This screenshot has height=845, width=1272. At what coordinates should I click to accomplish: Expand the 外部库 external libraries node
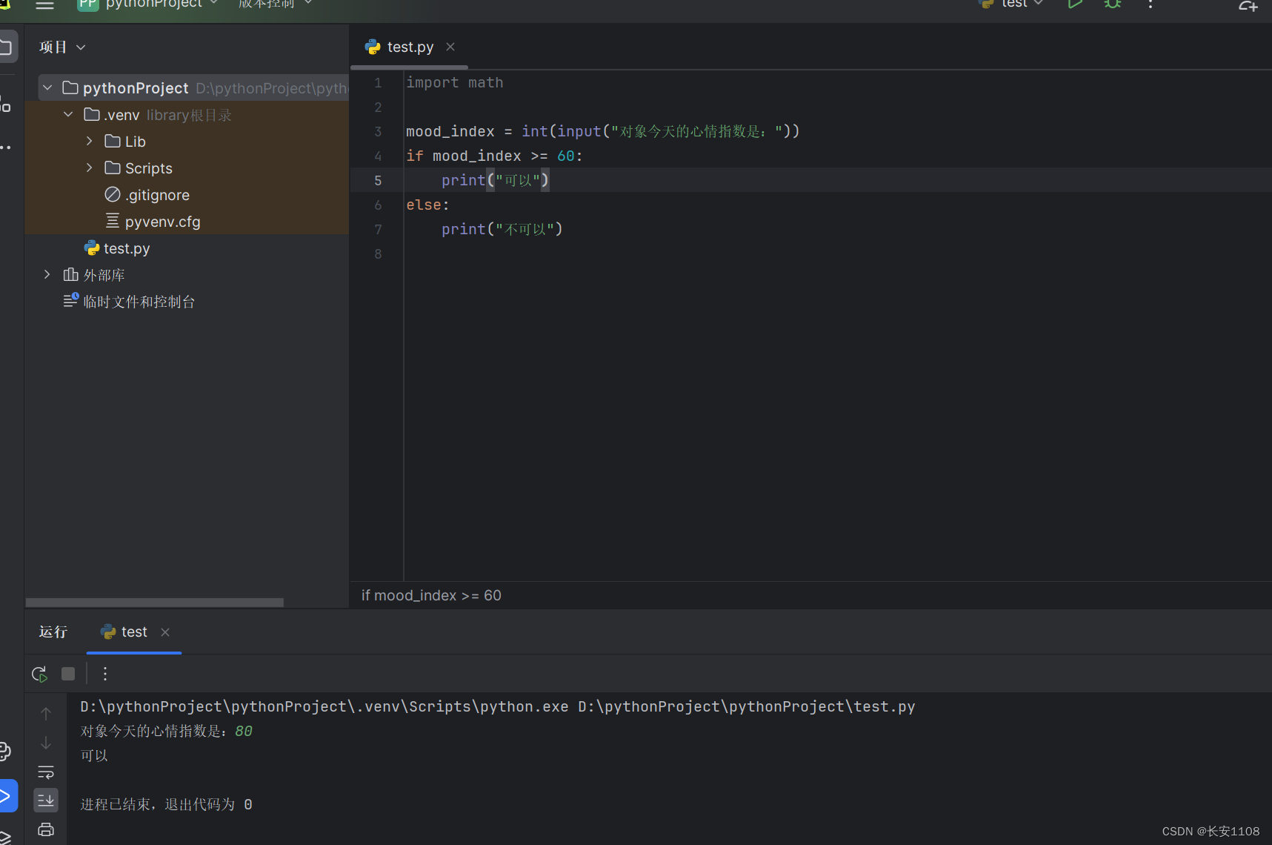[47, 275]
